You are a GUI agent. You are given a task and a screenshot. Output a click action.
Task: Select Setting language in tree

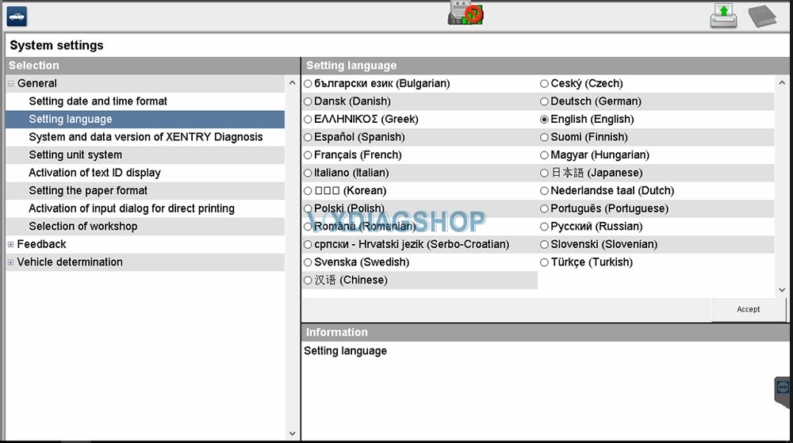point(71,119)
